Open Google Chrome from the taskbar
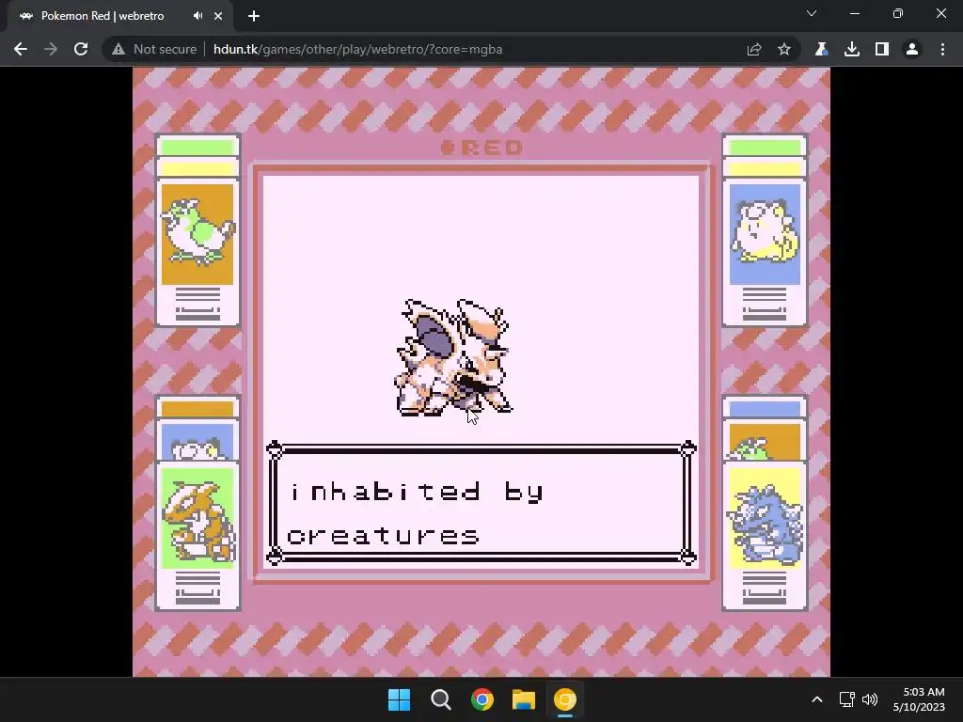The width and height of the screenshot is (963, 722). click(482, 699)
